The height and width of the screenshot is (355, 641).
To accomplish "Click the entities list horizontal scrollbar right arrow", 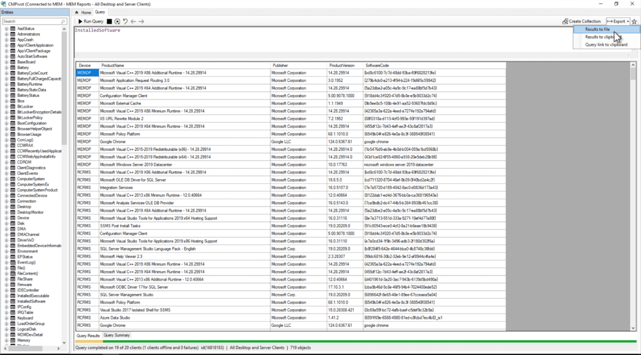I will click(58, 348).
